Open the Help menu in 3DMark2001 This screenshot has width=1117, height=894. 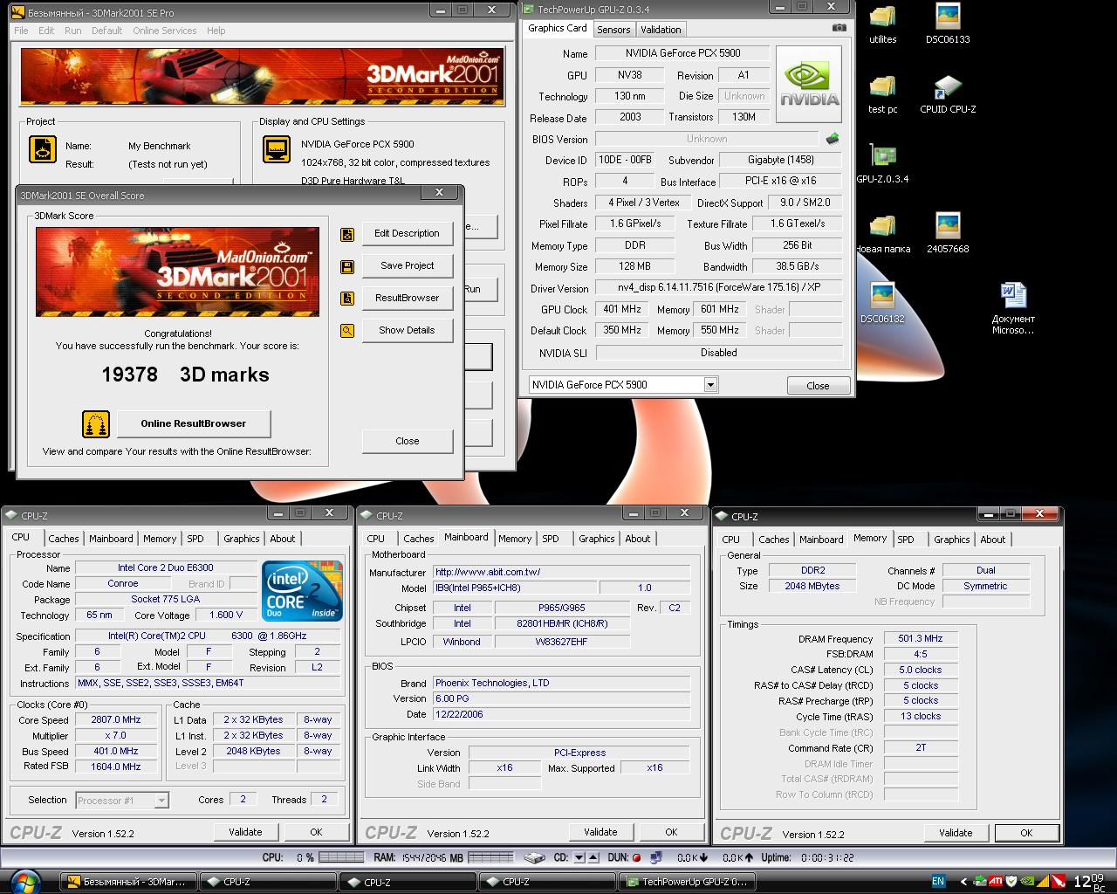pos(216,31)
